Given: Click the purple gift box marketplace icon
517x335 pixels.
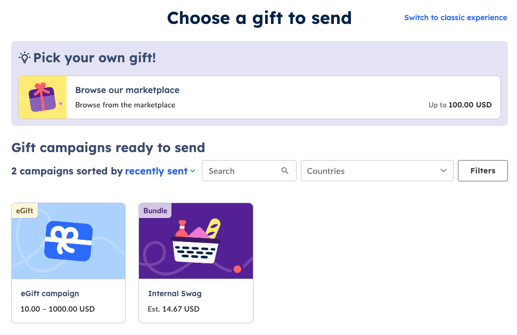Looking at the screenshot, I should coord(42,97).
